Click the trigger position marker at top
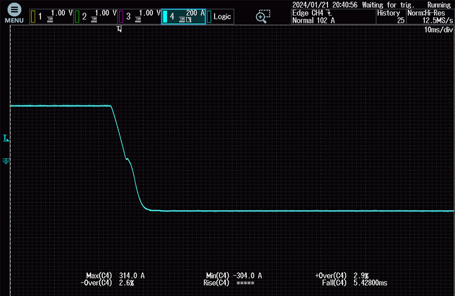Image resolution: width=455 pixels, height=296 pixels. (x=119, y=29)
